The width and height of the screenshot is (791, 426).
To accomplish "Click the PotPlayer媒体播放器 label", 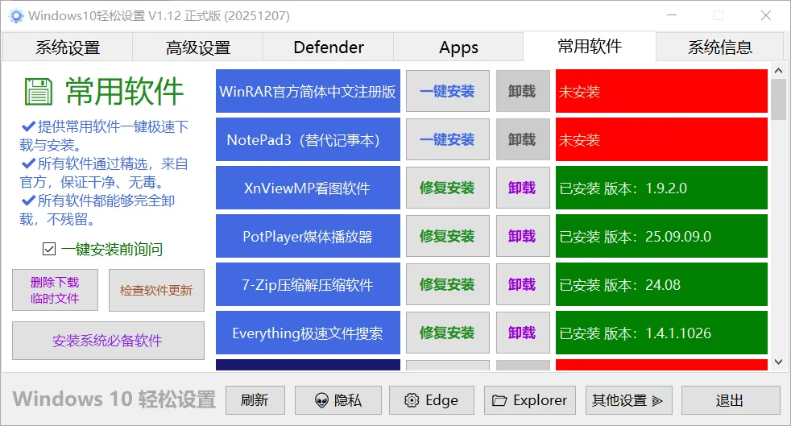I will tap(308, 237).
